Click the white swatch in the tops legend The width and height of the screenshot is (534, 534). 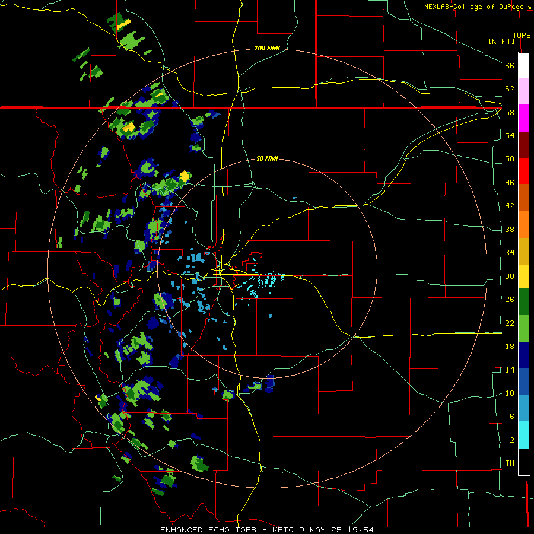pyautogui.click(x=524, y=65)
